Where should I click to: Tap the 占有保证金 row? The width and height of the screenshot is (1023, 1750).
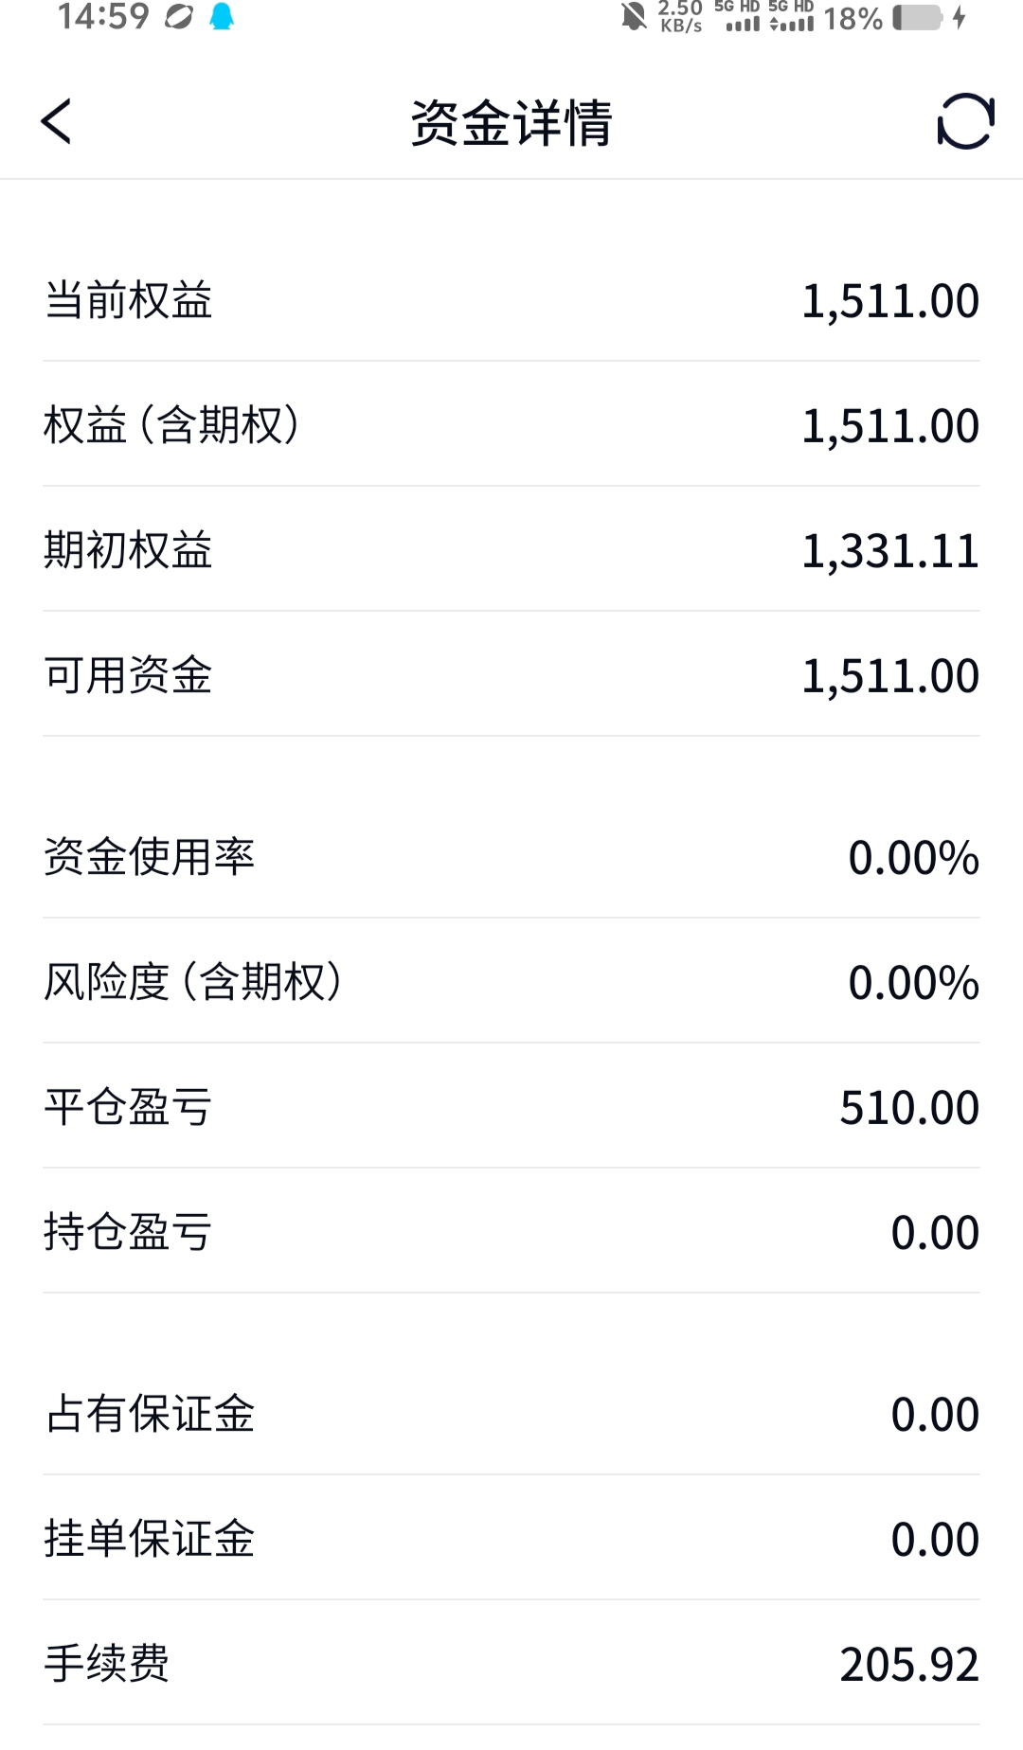tap(511, 1413)
